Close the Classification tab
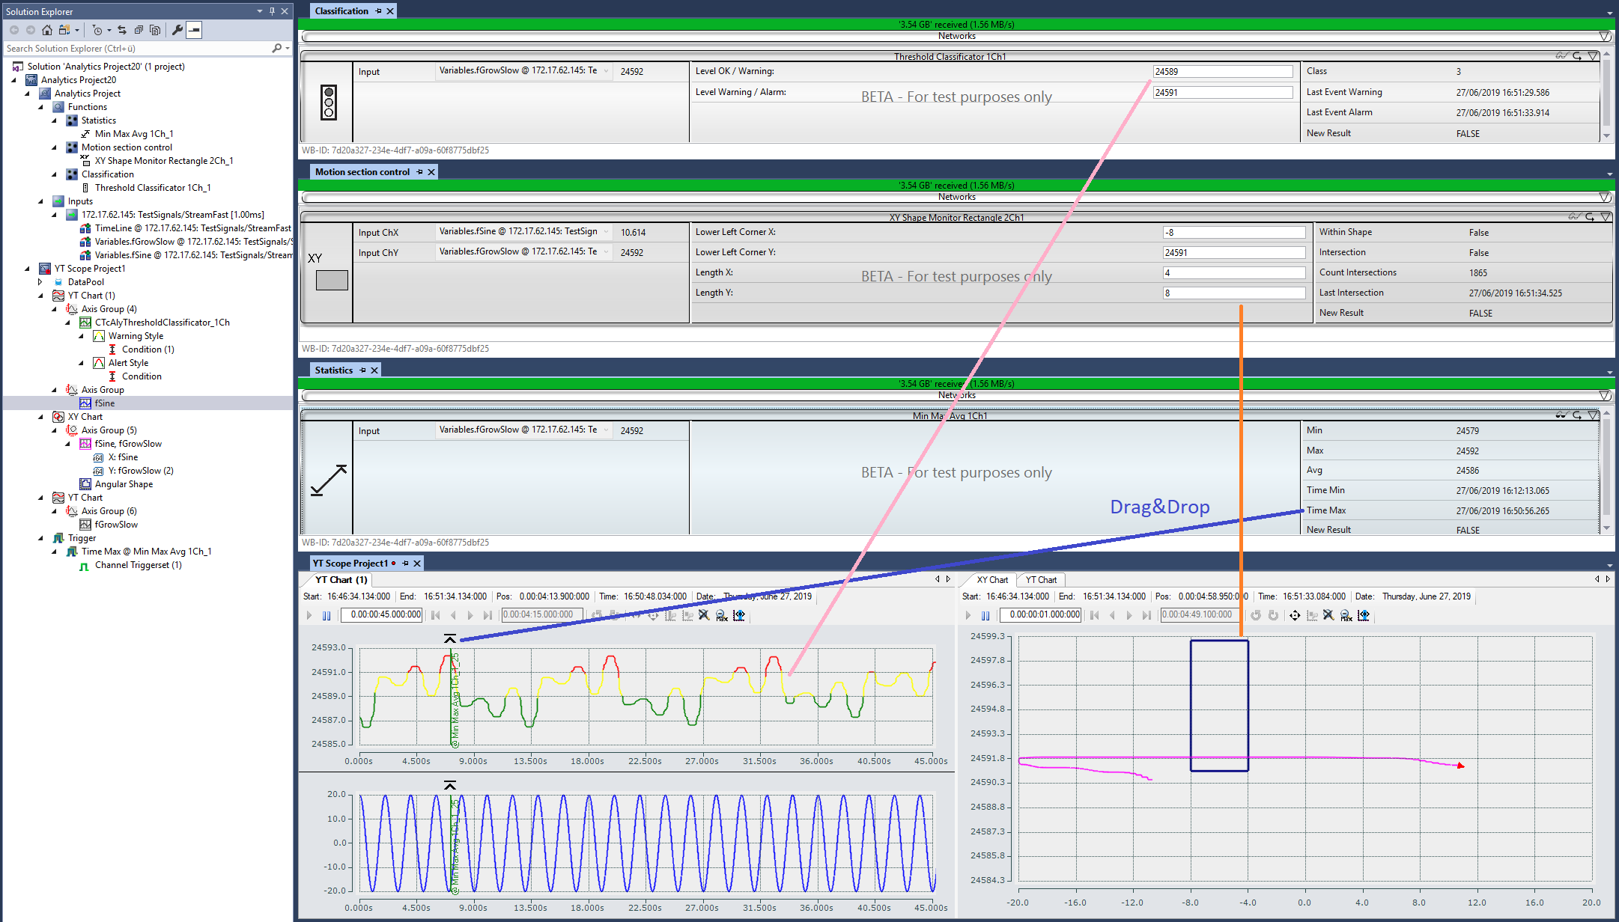Image resolution: width=1619 pixels, height=922 pixels. tap(390, 11)
